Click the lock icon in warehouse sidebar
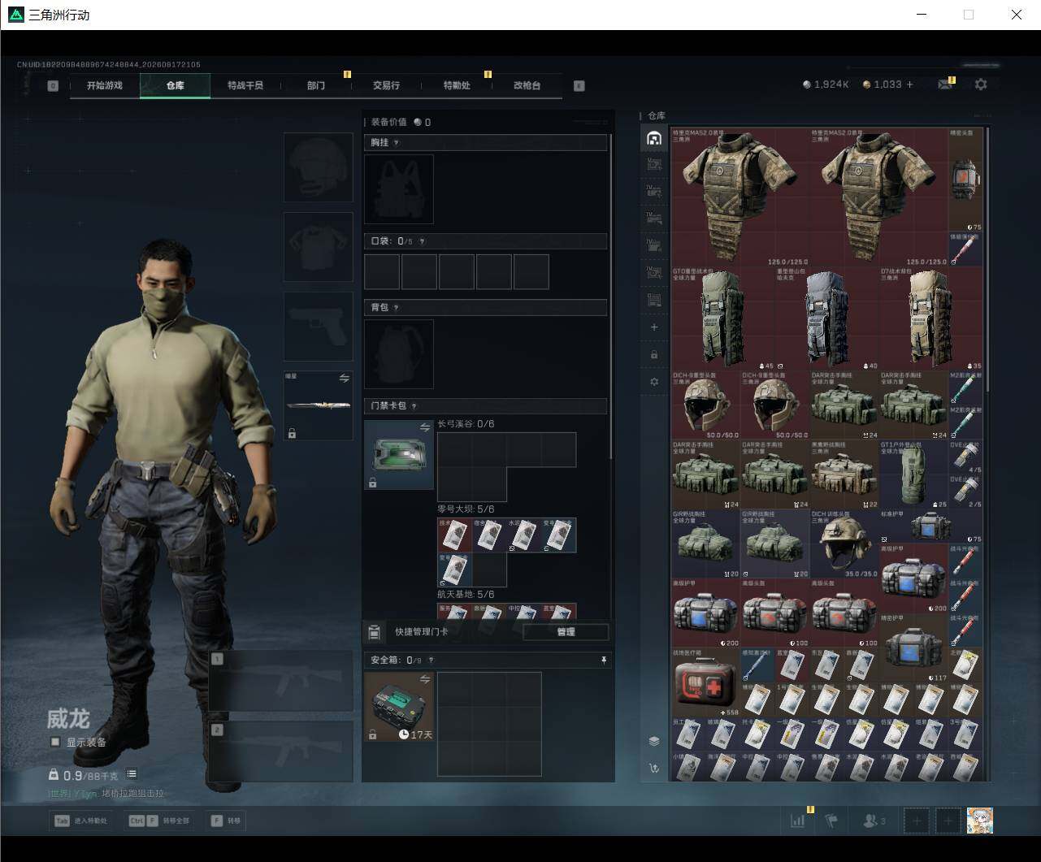The width and height of the screenshot is (1041, 862). 654,354
